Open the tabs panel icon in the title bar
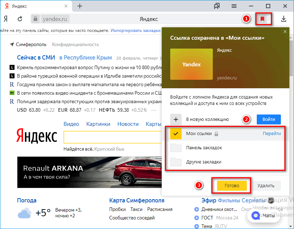Image resolution: width=294 pixels, height=229 pixels. point(217,6)
